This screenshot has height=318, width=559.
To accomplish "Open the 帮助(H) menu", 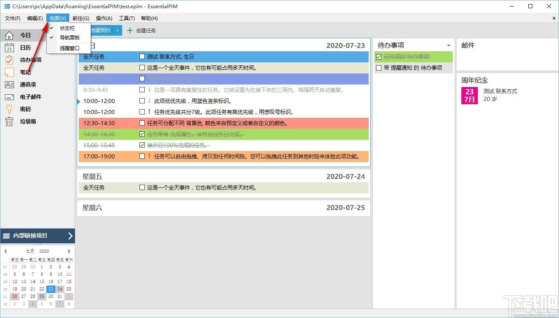I will coord(149,18).
